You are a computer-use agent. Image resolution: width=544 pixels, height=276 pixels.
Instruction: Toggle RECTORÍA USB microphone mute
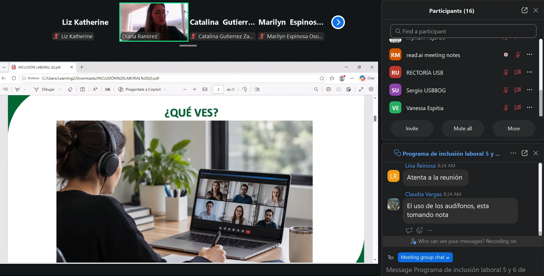pos(506,72)
